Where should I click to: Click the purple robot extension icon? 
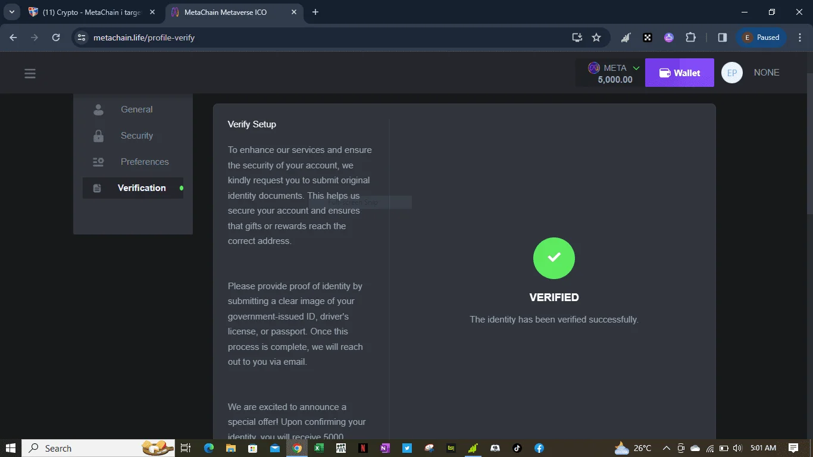click(669, 37)
